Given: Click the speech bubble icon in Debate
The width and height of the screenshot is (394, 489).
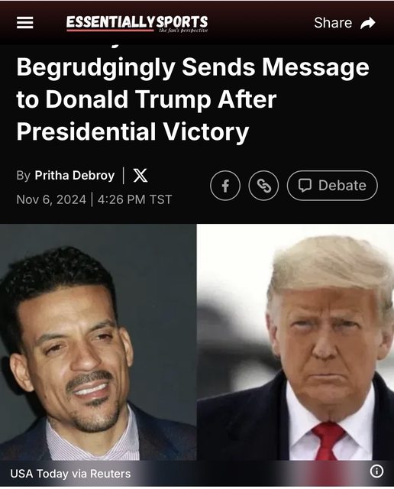Looking at the screenshot, I should tap(305, 186).
